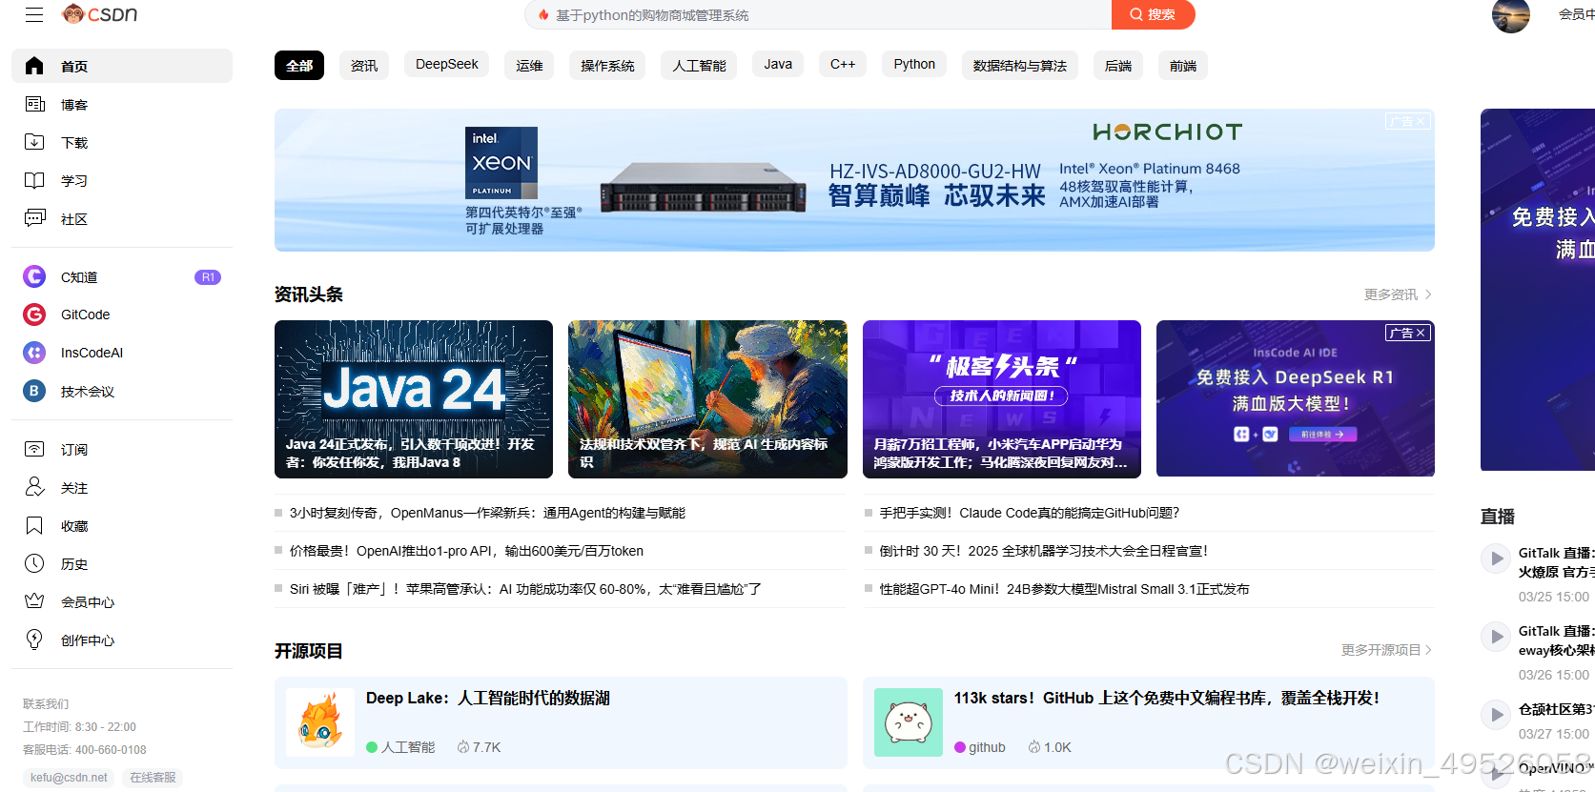1595x792 pixels.
Task: Select the 全部 category tab
Action: (299, 65)
